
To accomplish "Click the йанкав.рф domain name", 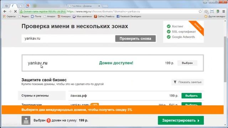I will (x=78, y=96).
